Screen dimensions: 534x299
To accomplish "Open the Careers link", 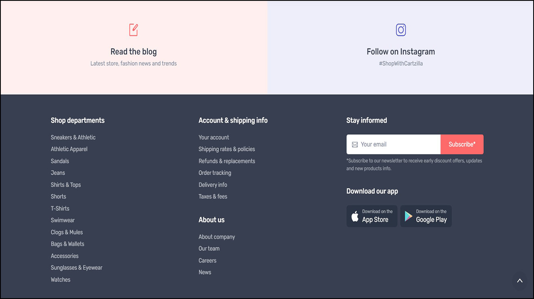I will [x=207, y=261].
